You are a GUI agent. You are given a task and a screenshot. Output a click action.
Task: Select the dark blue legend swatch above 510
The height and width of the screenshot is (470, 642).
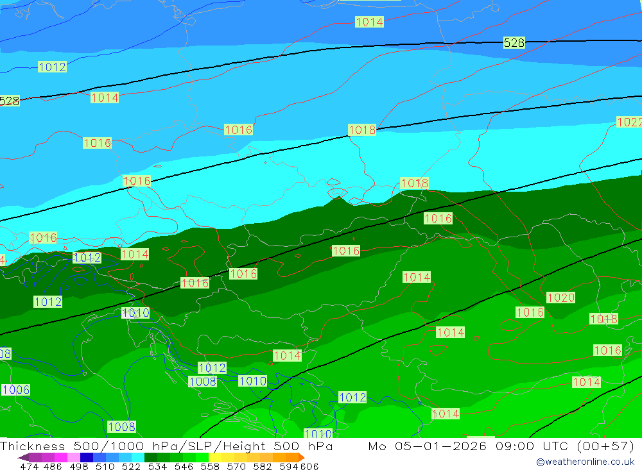(x=87, y=457)
